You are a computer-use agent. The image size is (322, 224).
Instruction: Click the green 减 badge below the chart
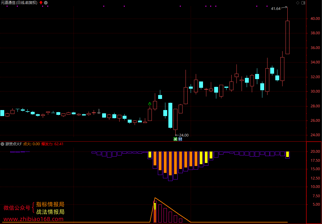pos(175,139)
